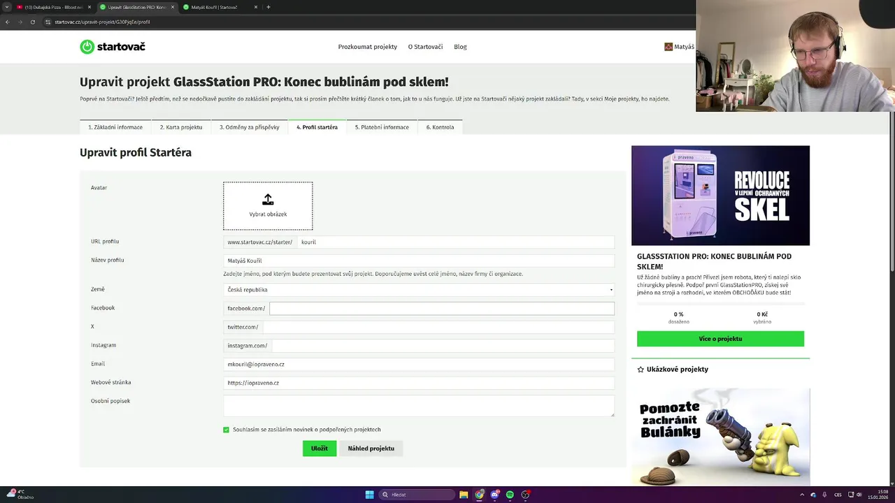Switch to 6. Kontrola tab
Screen dimensions: 895x503
click(x=441, y=127)
